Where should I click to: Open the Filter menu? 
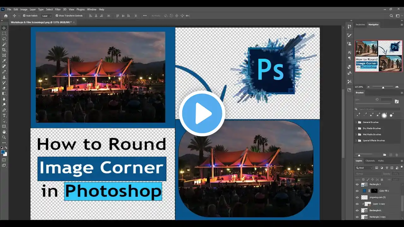click(58, 9)
